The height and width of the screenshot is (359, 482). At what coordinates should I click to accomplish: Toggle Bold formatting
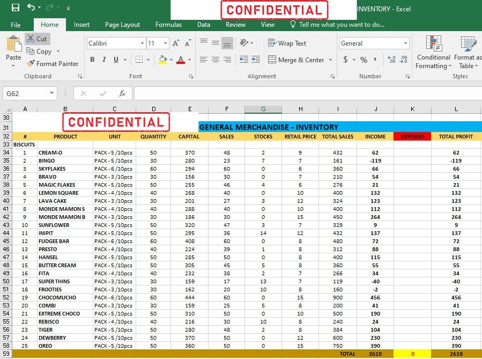tap(92, 60)
